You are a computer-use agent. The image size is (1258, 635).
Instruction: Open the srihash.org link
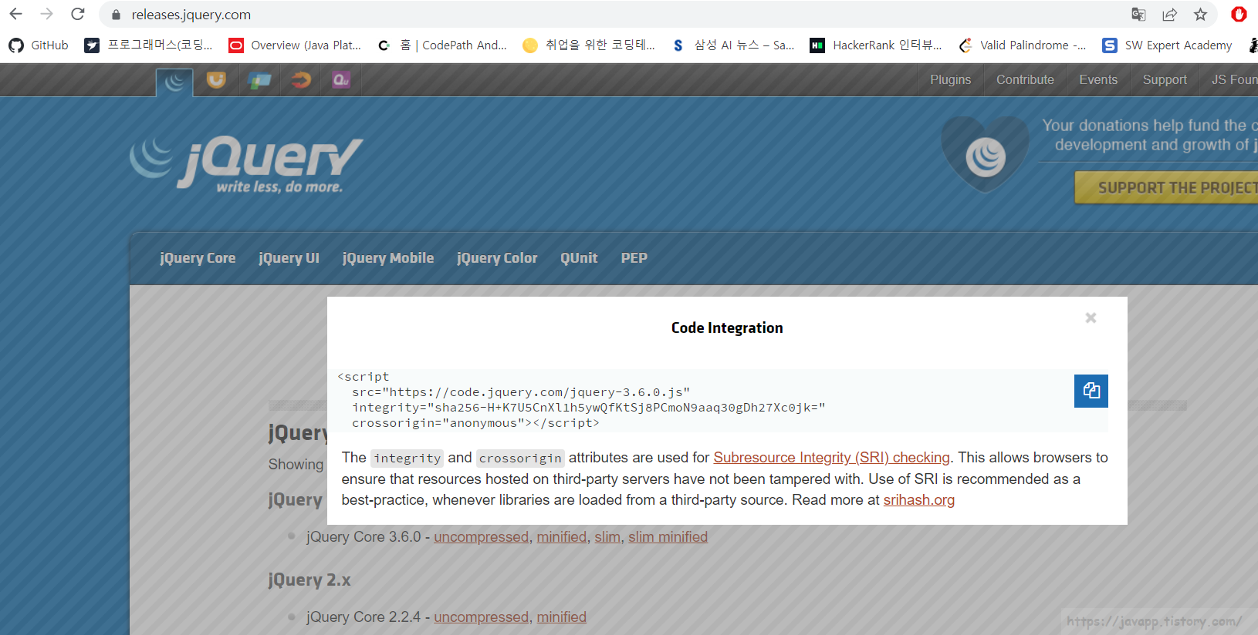point(918,500)
